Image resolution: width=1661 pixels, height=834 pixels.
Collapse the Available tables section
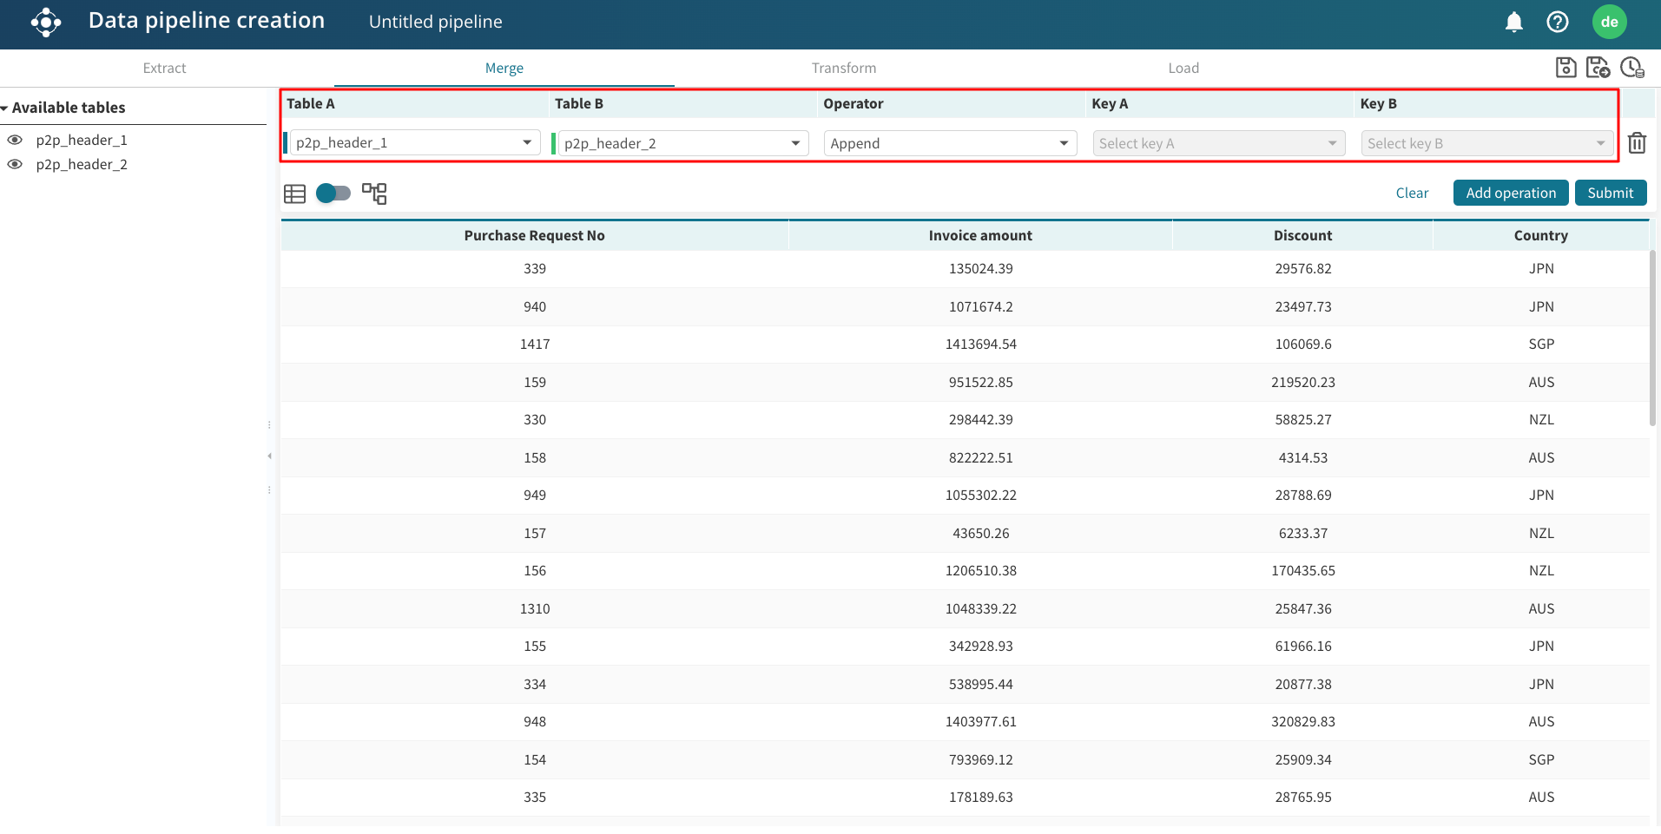[5, 108]
